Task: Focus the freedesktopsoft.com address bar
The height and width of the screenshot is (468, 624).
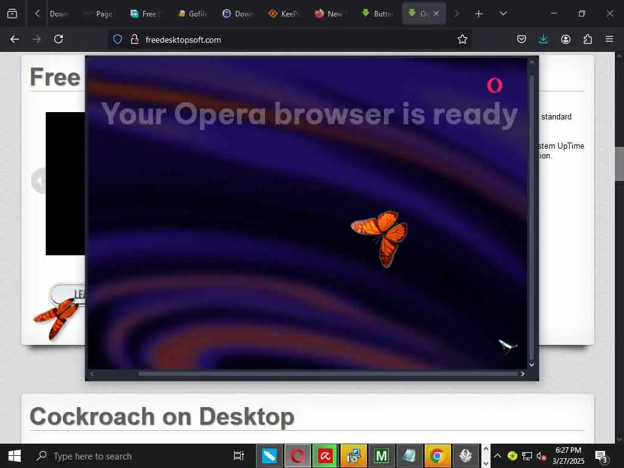Action: click(291, 40)
